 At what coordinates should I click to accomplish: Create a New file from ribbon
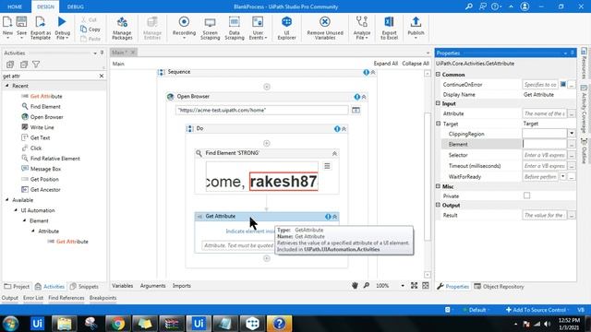pos(7,27)
